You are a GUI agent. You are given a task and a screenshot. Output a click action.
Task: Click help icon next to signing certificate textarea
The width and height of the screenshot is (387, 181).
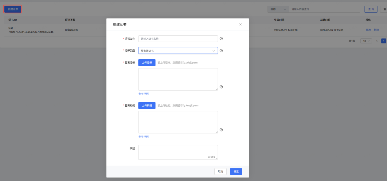coord(221,87)
